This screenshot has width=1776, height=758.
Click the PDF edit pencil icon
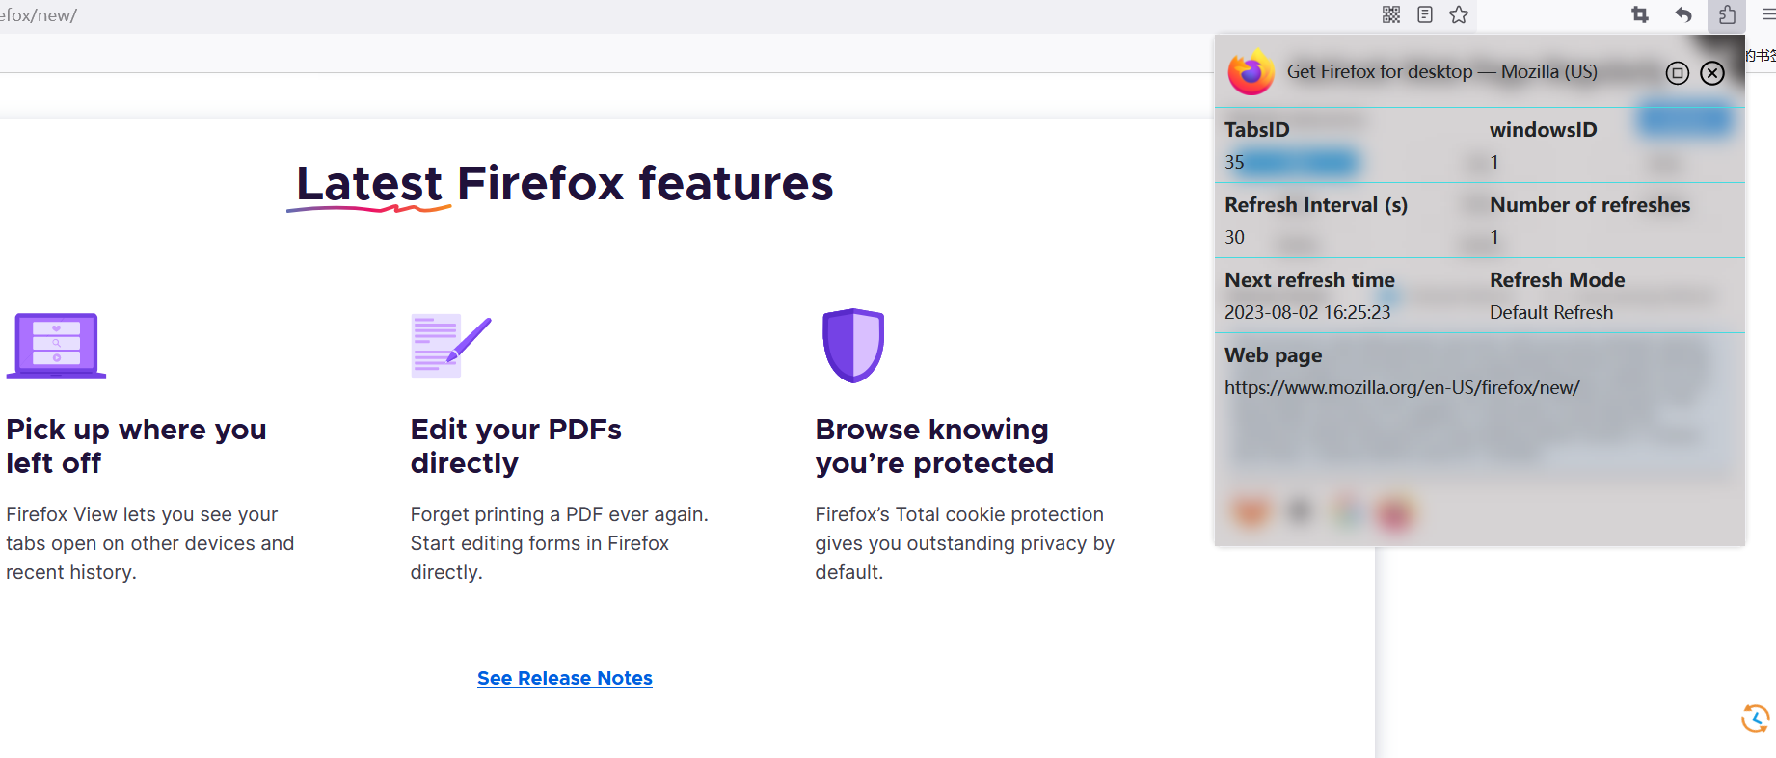451,345
